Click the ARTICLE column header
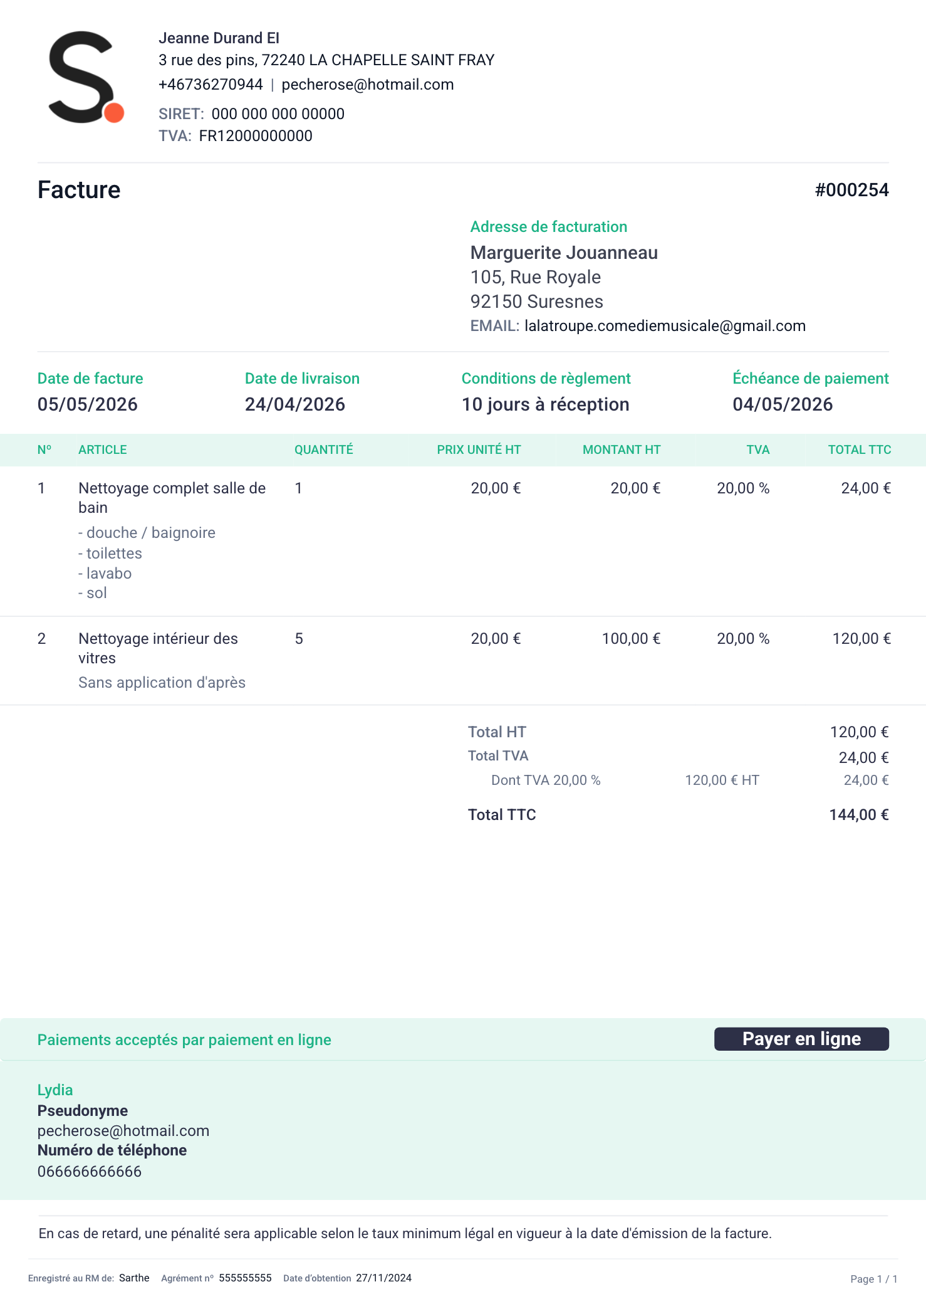This screenshot has width=926, height=1309. coord(103,449)
